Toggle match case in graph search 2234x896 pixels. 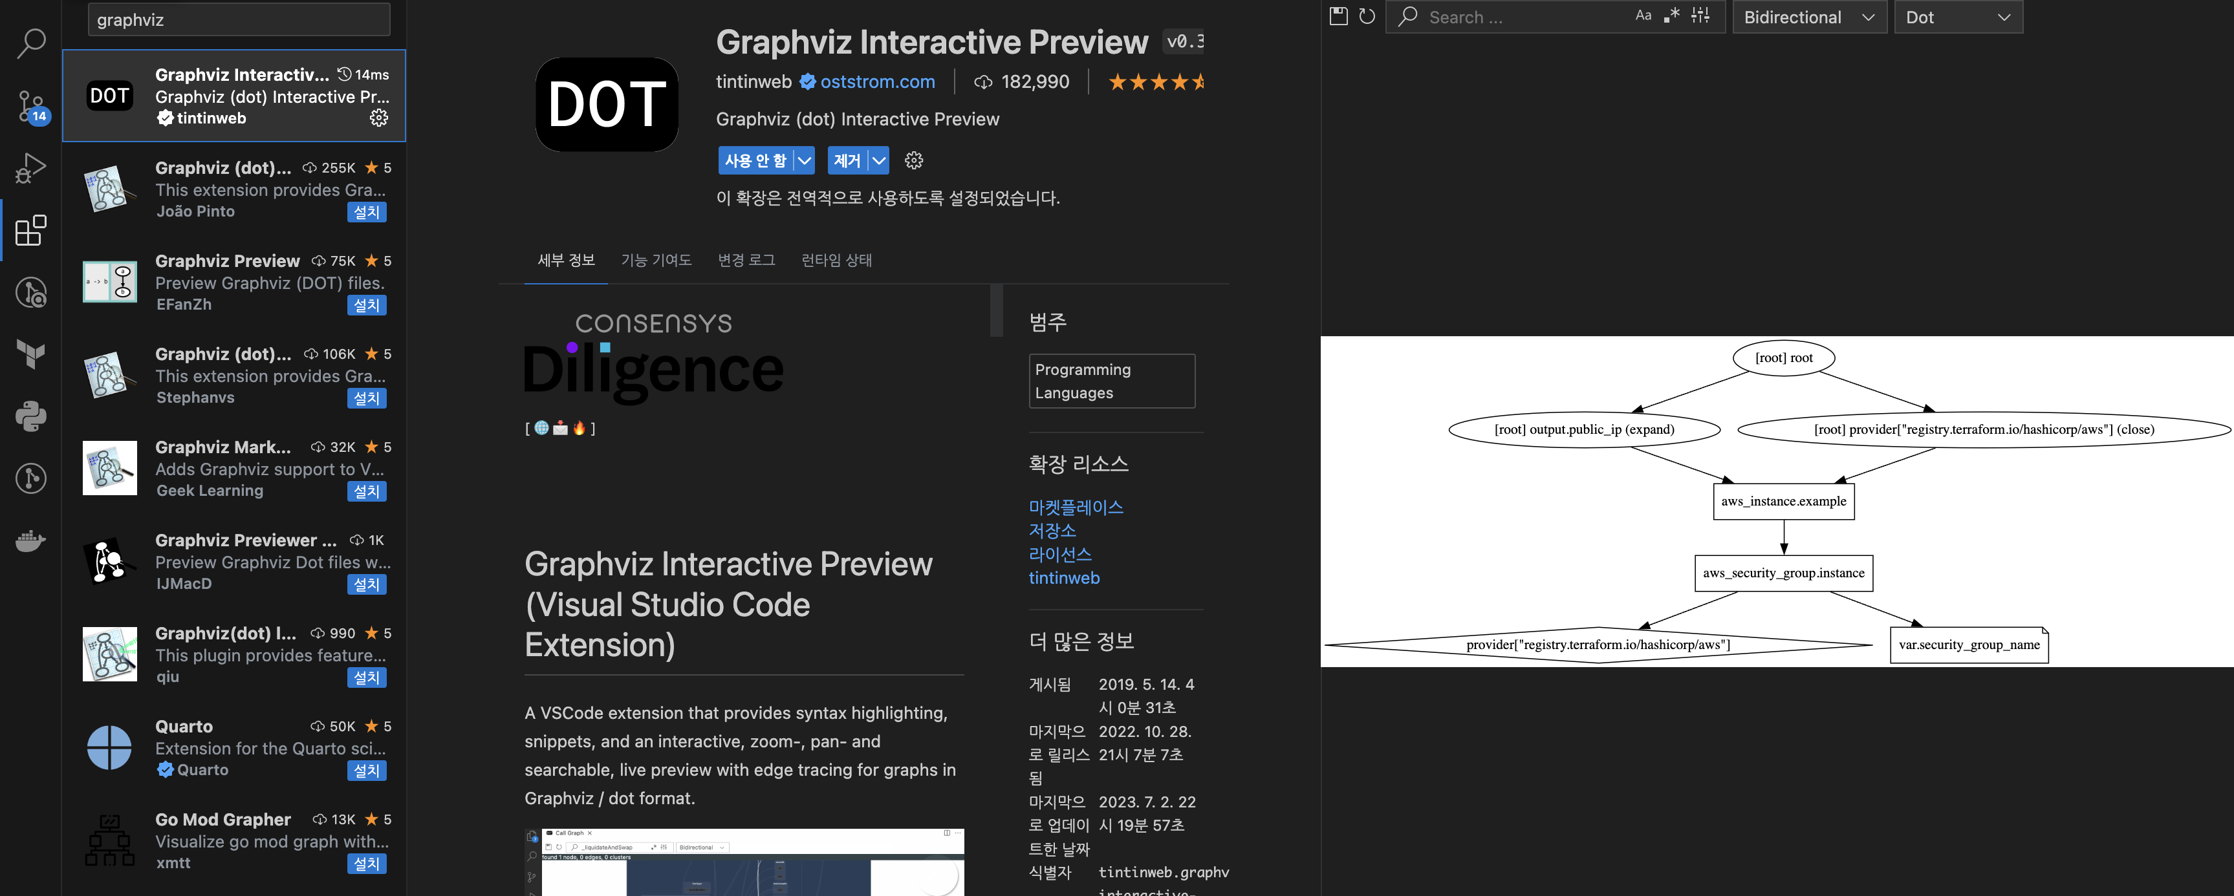tap(1643, 16)
